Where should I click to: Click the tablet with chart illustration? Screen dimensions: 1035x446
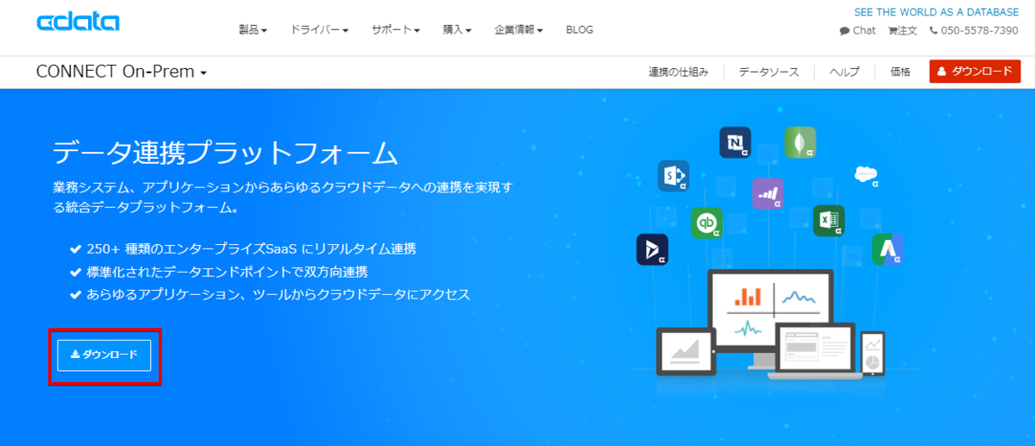click(x=686, y=351)
